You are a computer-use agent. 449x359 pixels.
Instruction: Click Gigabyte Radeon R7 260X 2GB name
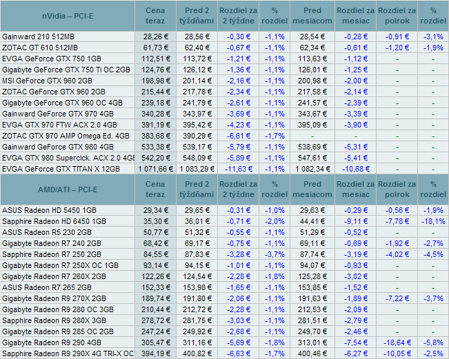[x=54, y=276]
